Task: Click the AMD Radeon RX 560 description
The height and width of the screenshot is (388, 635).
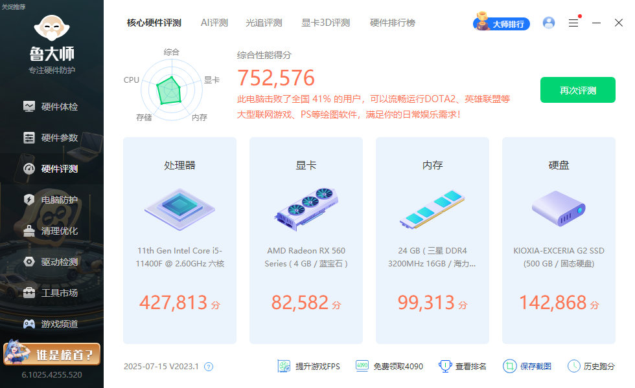Action: (306, 257)
